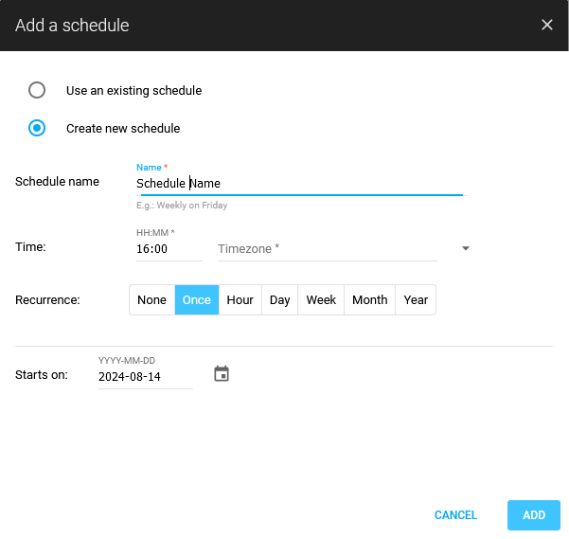Close the Add a schedule dialog

[x=547, y=25]
